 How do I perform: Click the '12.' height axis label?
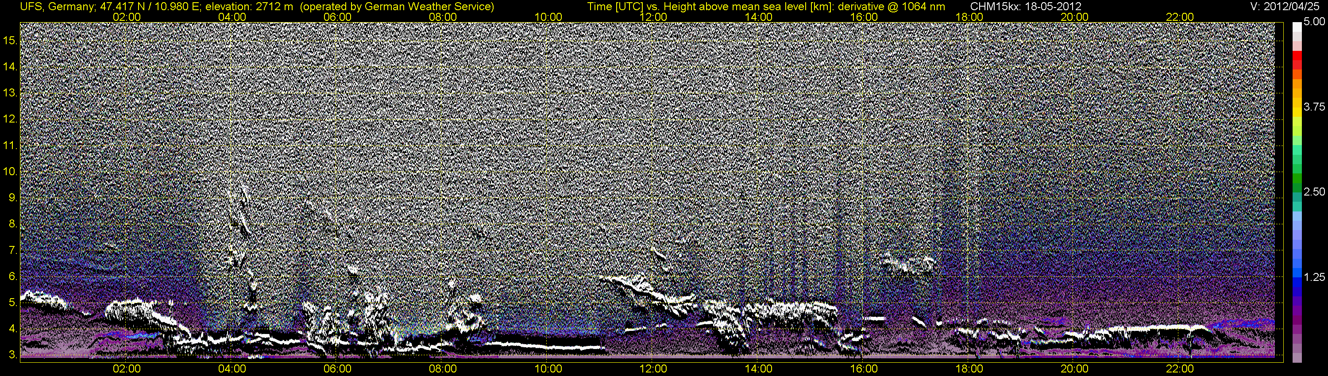point(10,119)
